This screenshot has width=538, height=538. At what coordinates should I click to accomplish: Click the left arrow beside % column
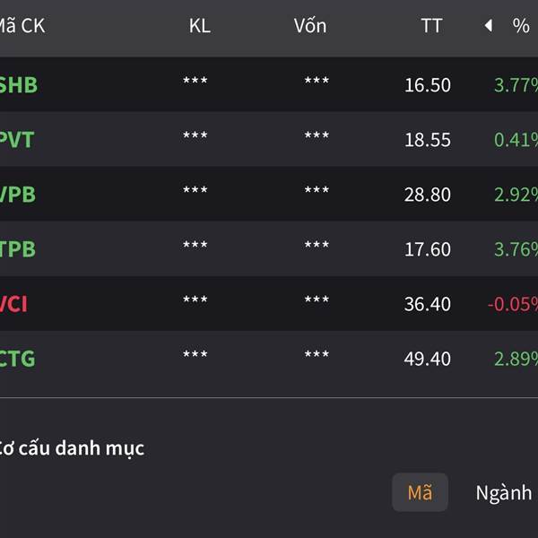488,26
